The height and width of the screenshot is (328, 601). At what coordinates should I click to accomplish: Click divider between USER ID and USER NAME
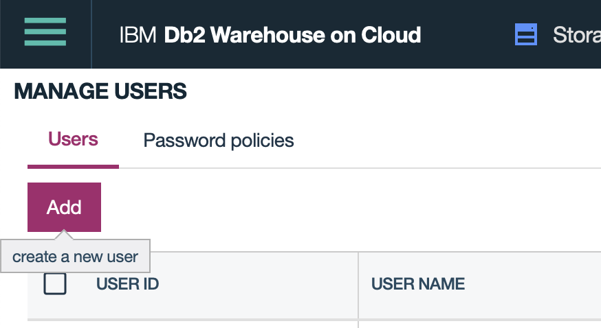click(358, 285)
